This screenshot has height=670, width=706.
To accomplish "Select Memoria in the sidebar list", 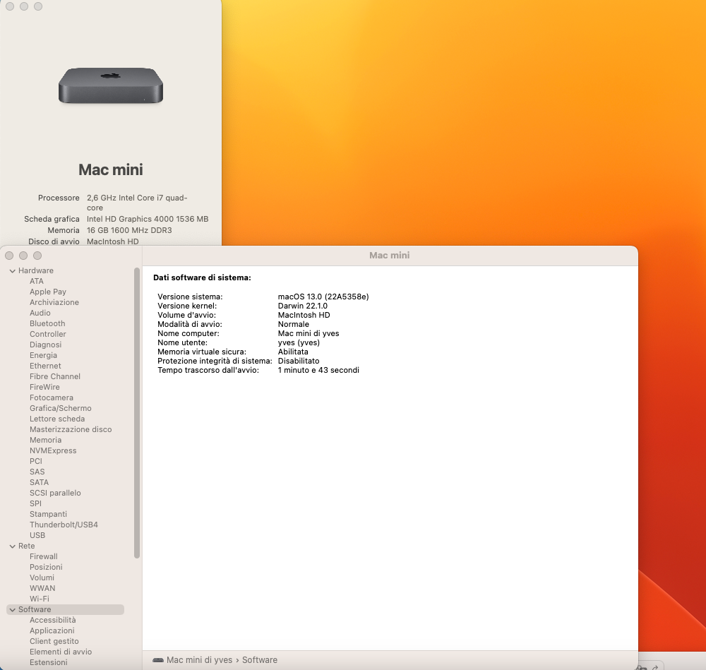I will (x=45, y=440).
